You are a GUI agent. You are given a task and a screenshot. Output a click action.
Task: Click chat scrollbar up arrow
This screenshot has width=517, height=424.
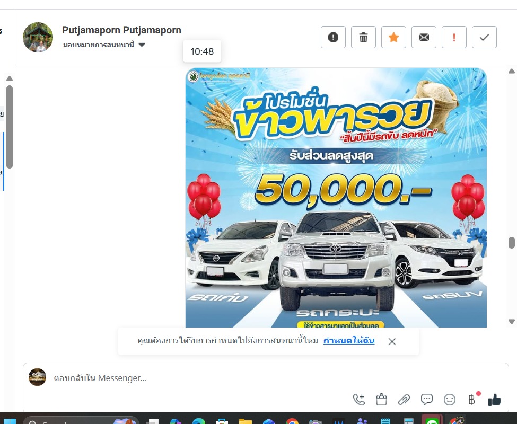(512, 71)
